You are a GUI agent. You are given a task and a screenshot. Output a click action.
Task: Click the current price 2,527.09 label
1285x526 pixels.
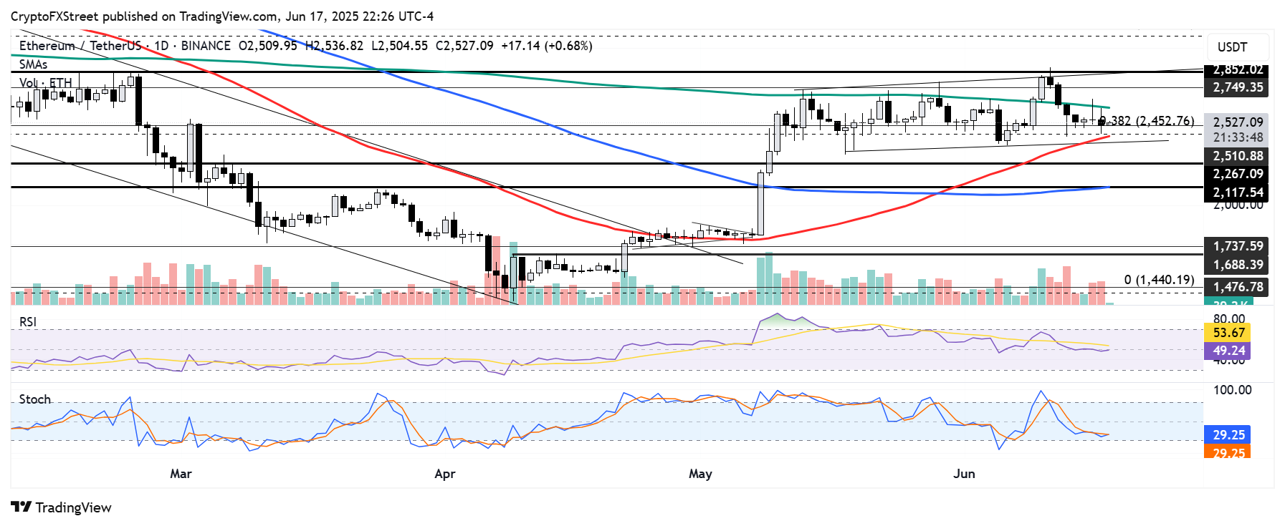pyautogui.click(x=1238, y=122)
